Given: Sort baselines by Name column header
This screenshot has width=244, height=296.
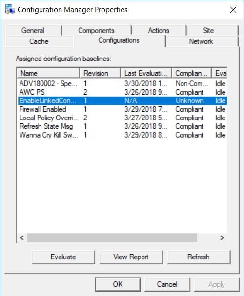Looking at the screenshot, I should tap(48, 73).
